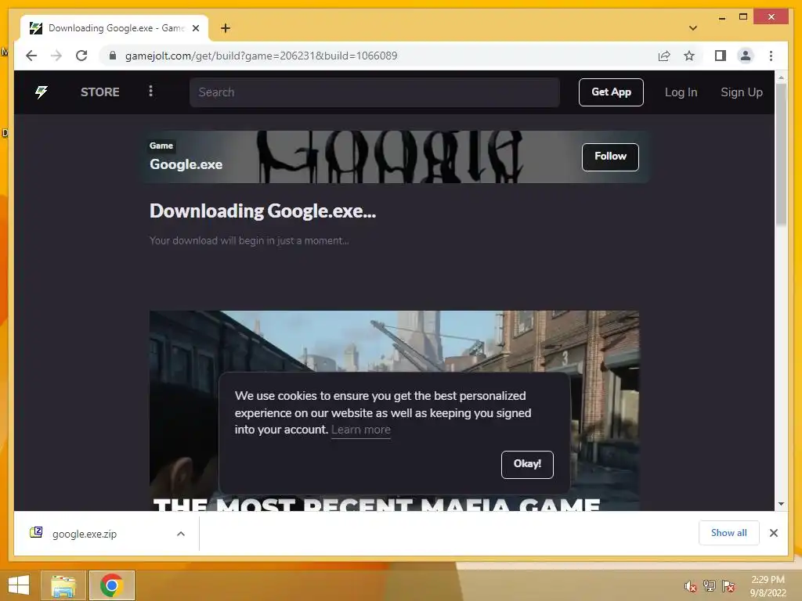The image size is (802, 601).
Task: Maximize the Chrome window
Action: 743,17
